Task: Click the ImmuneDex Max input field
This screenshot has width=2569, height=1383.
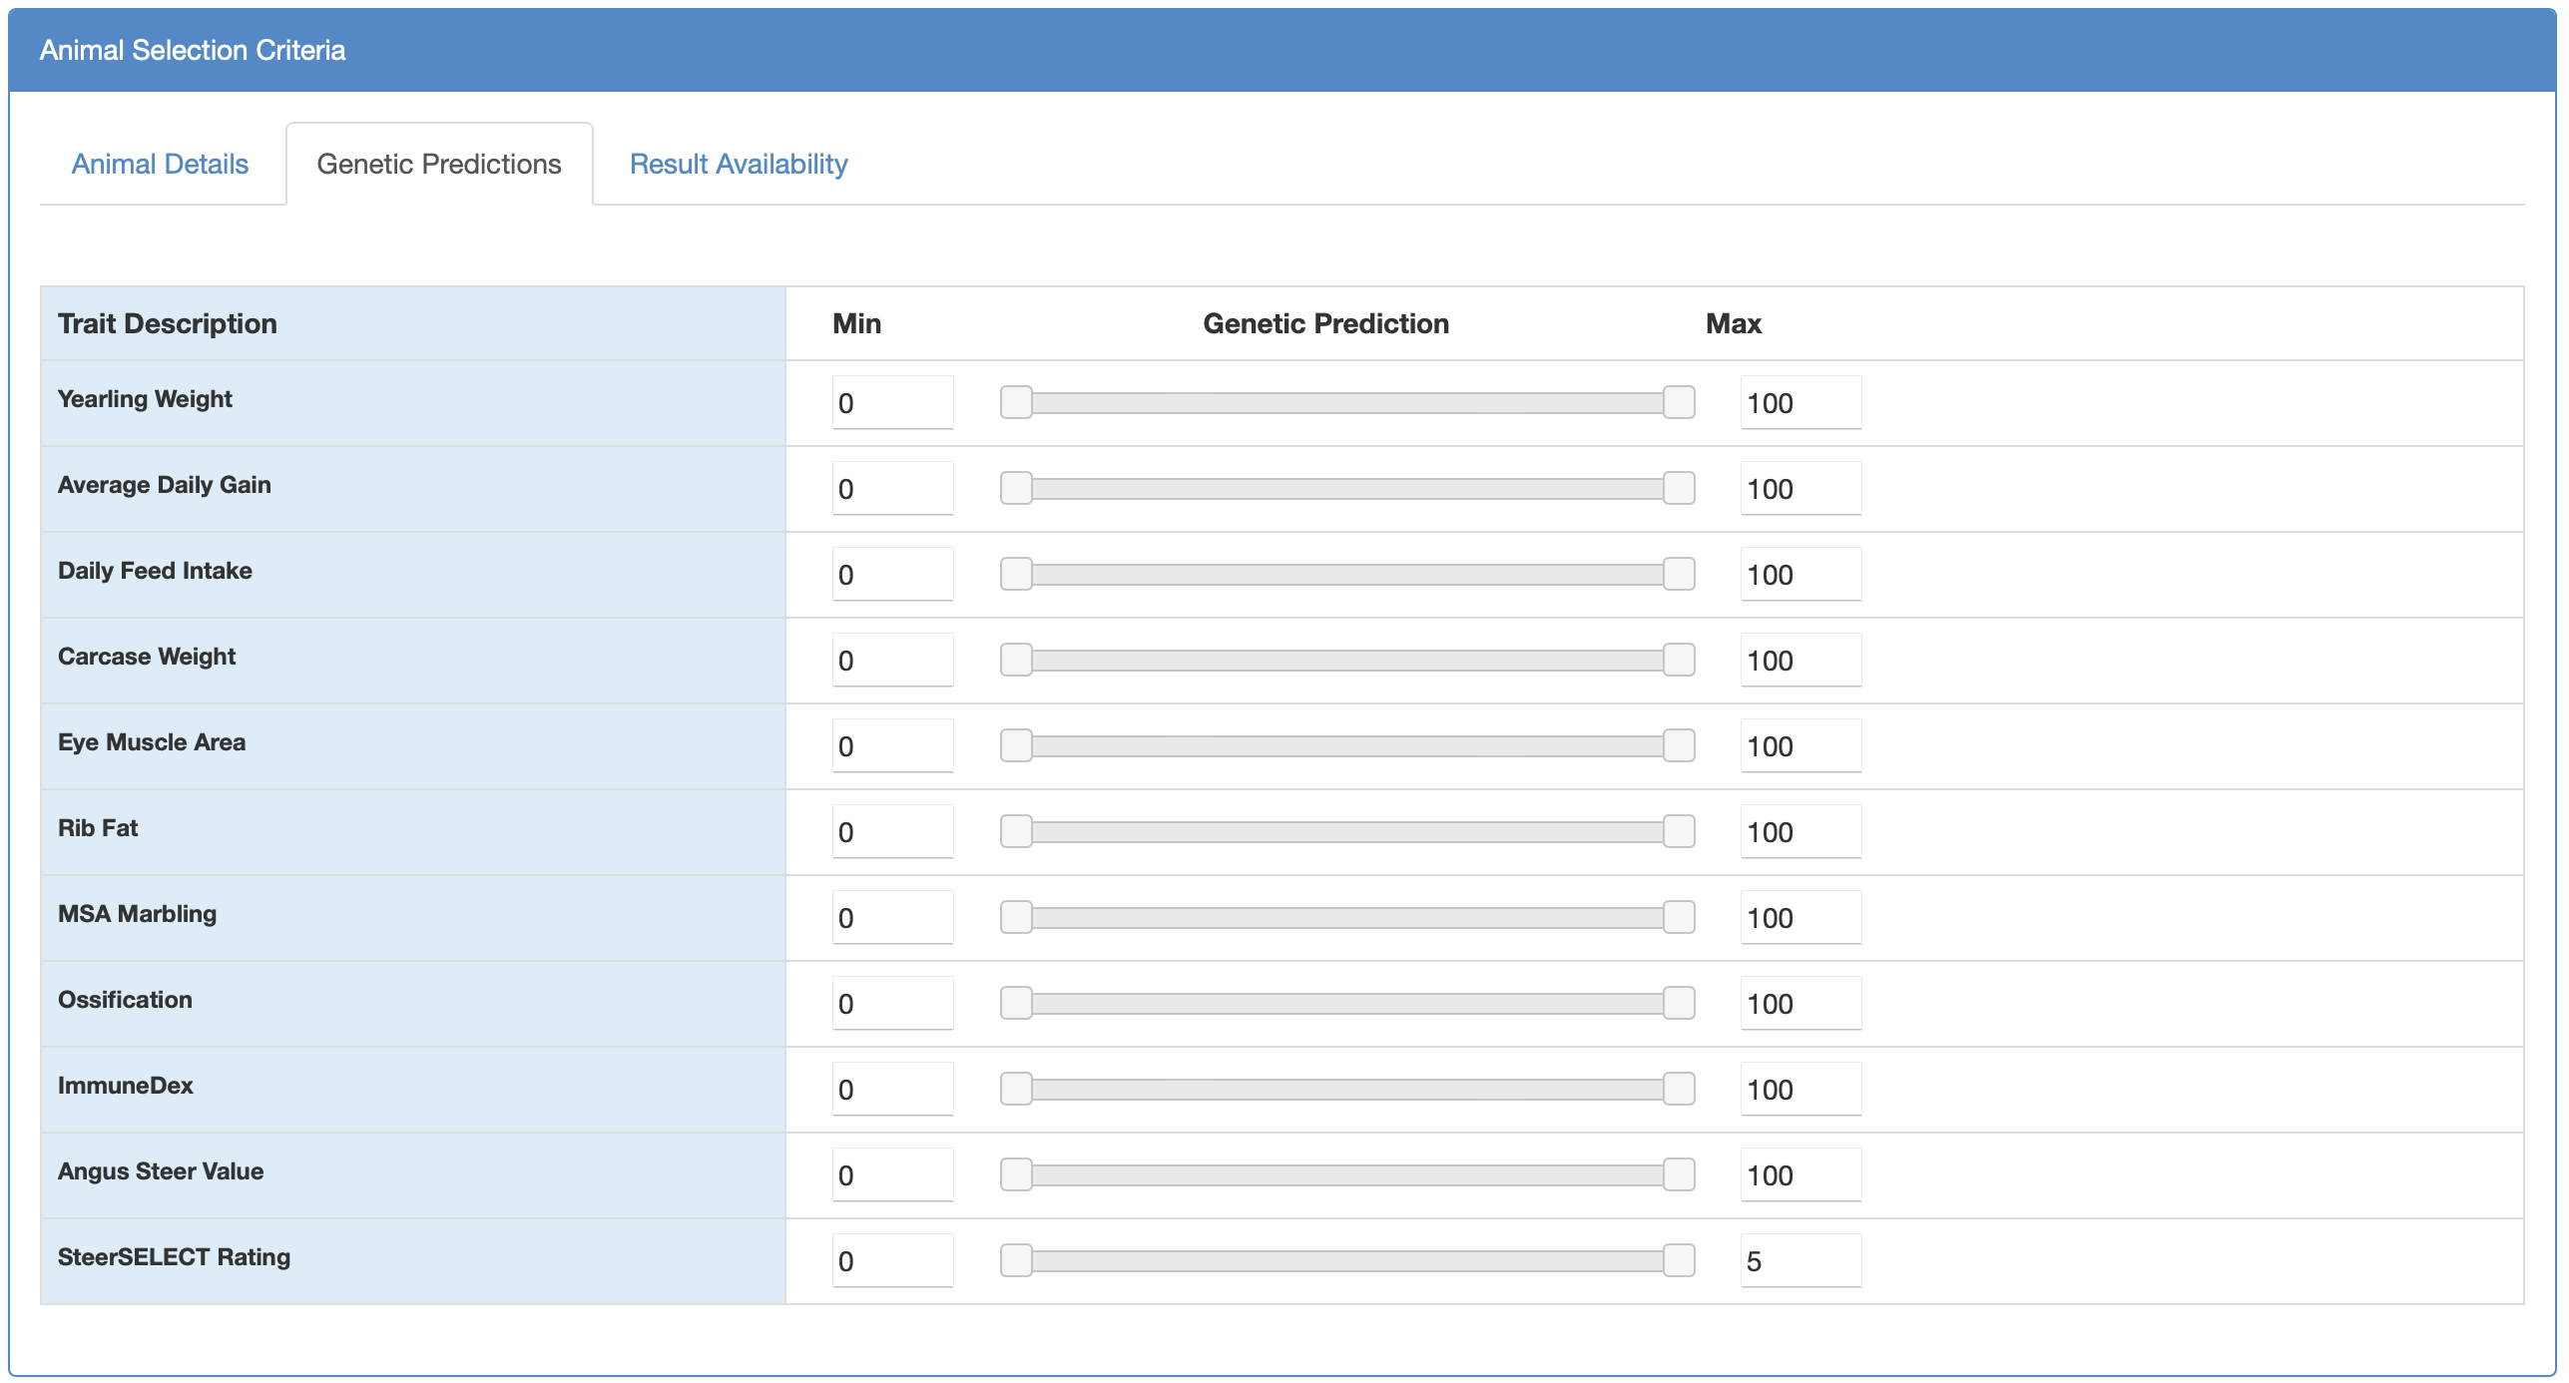Action: coord(1800,1090)
